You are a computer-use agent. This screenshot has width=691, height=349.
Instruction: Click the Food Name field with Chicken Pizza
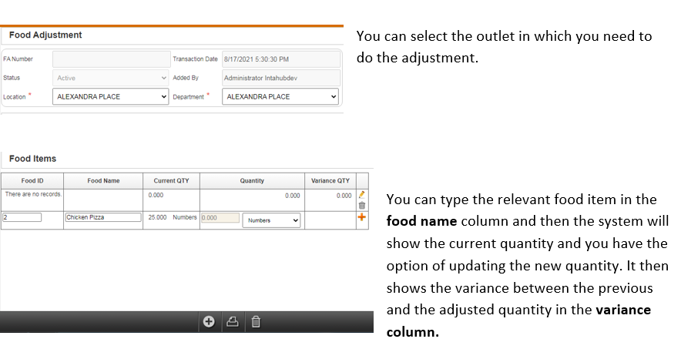pyautogui.click(x=103, y=218)
